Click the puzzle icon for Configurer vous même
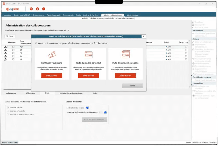Screen dimensions: 218x146 (52, 55)
